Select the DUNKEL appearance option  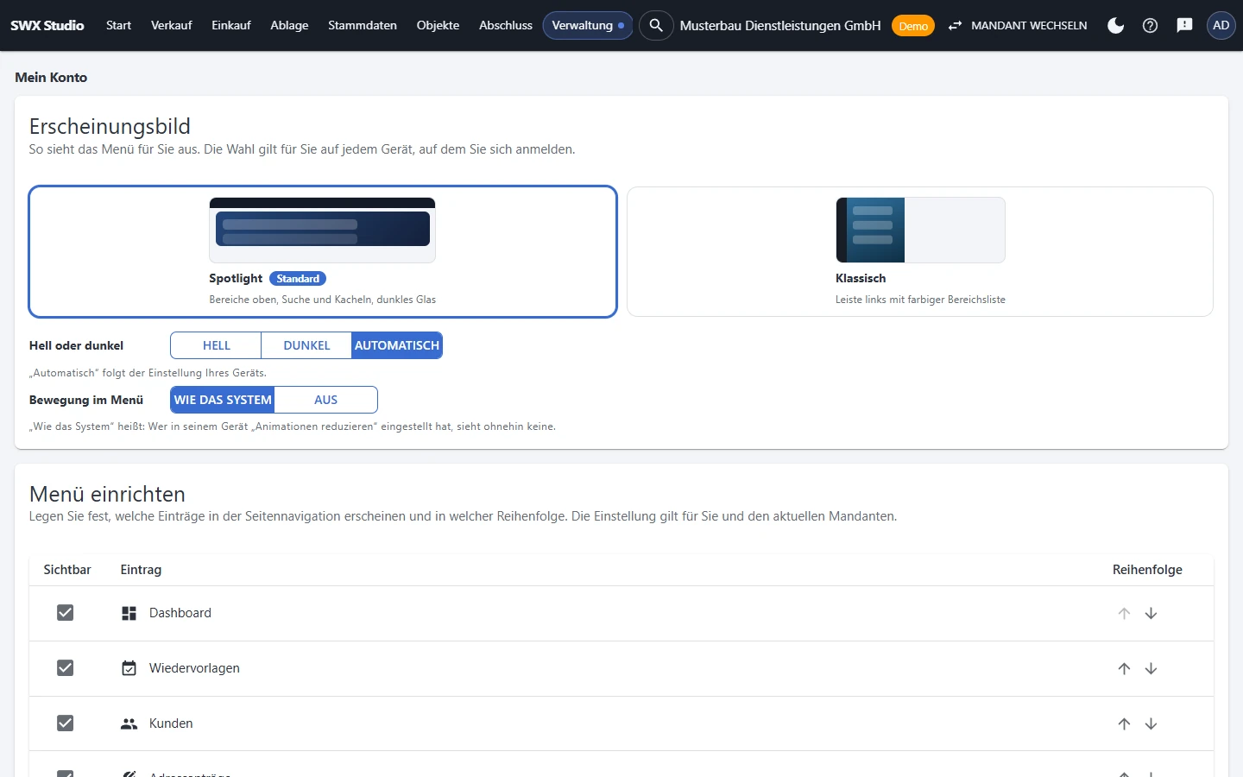[x=306, y=345]
